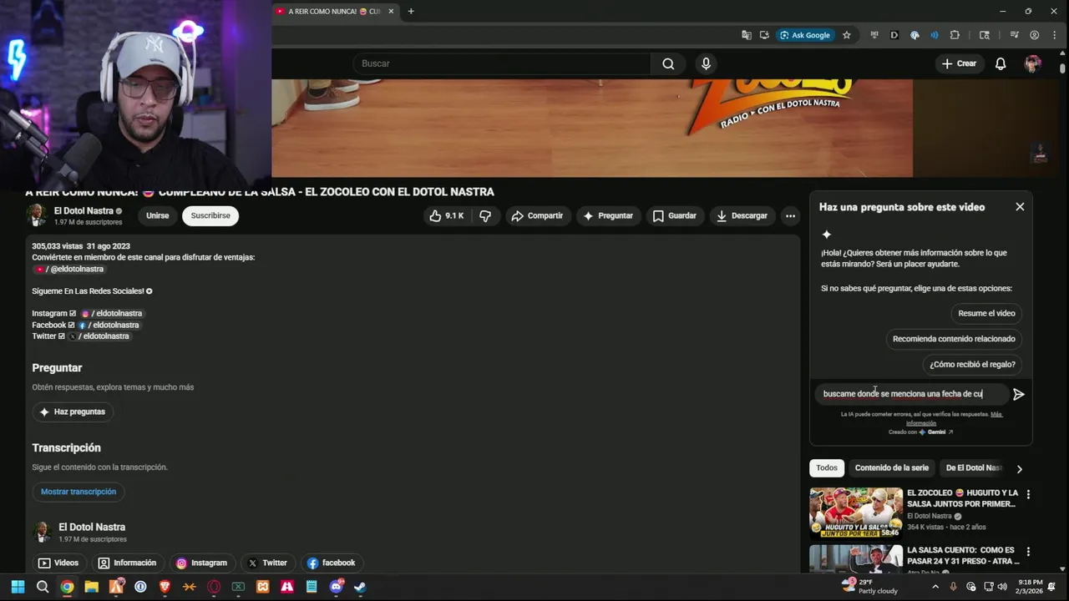Click the YouTube search magnifier button
Image resolution: width=1069 pixels, height=601 pixels.
(668, 63)
